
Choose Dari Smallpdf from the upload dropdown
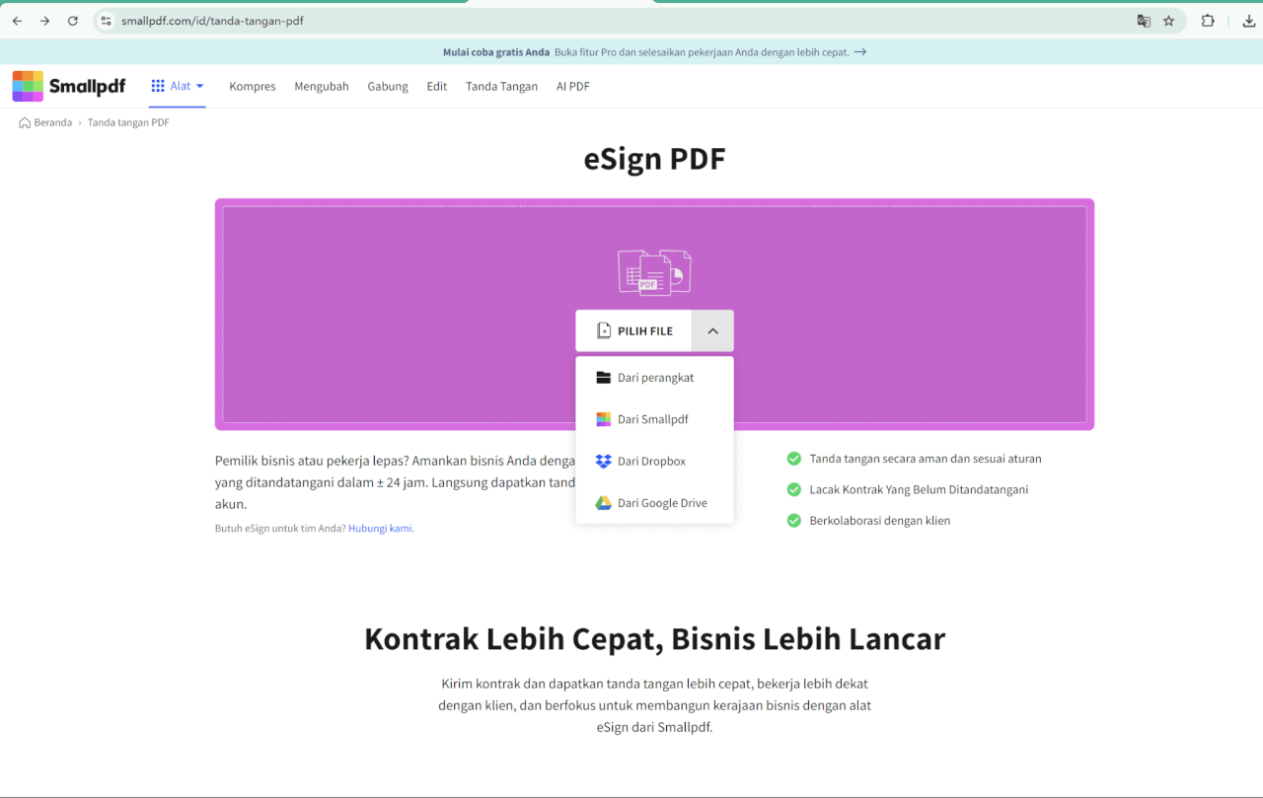[654, 418]
